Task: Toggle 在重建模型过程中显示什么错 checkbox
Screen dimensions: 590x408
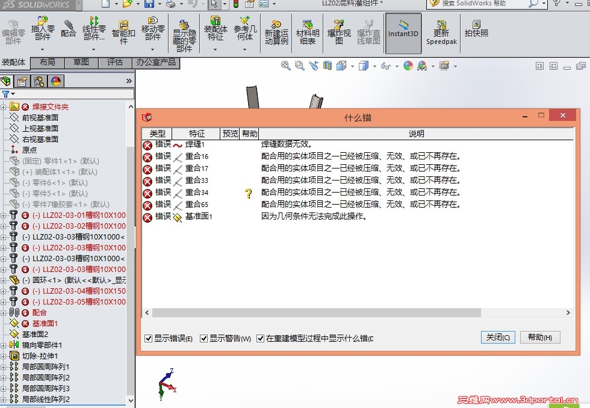Action: tap(260, 338)
